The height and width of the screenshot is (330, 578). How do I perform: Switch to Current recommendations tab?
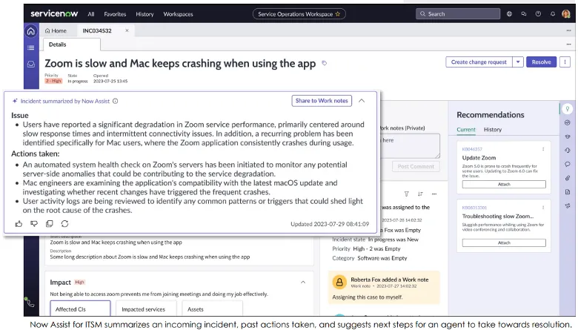click(466, 130)
